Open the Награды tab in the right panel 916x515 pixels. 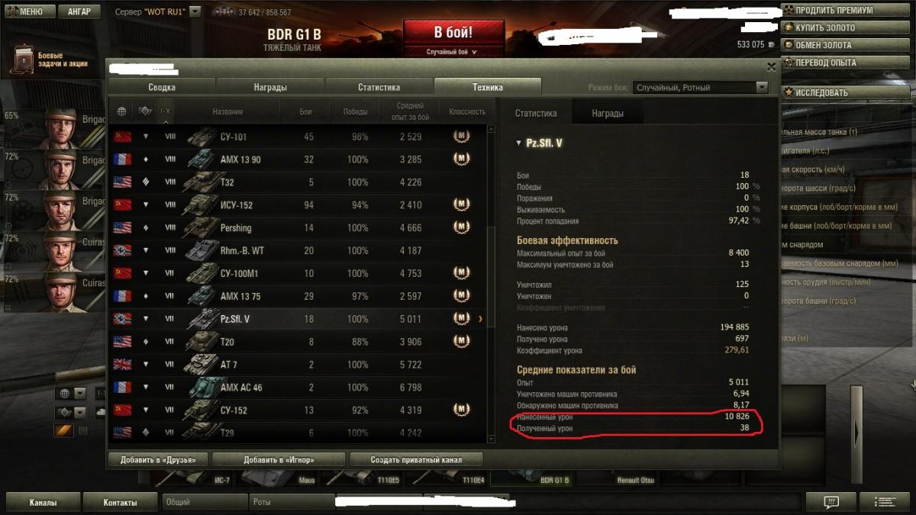(x=608, y=113)
